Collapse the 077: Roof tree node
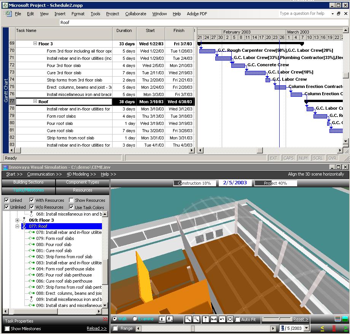 pyautogui.click(x=17, y=226)
